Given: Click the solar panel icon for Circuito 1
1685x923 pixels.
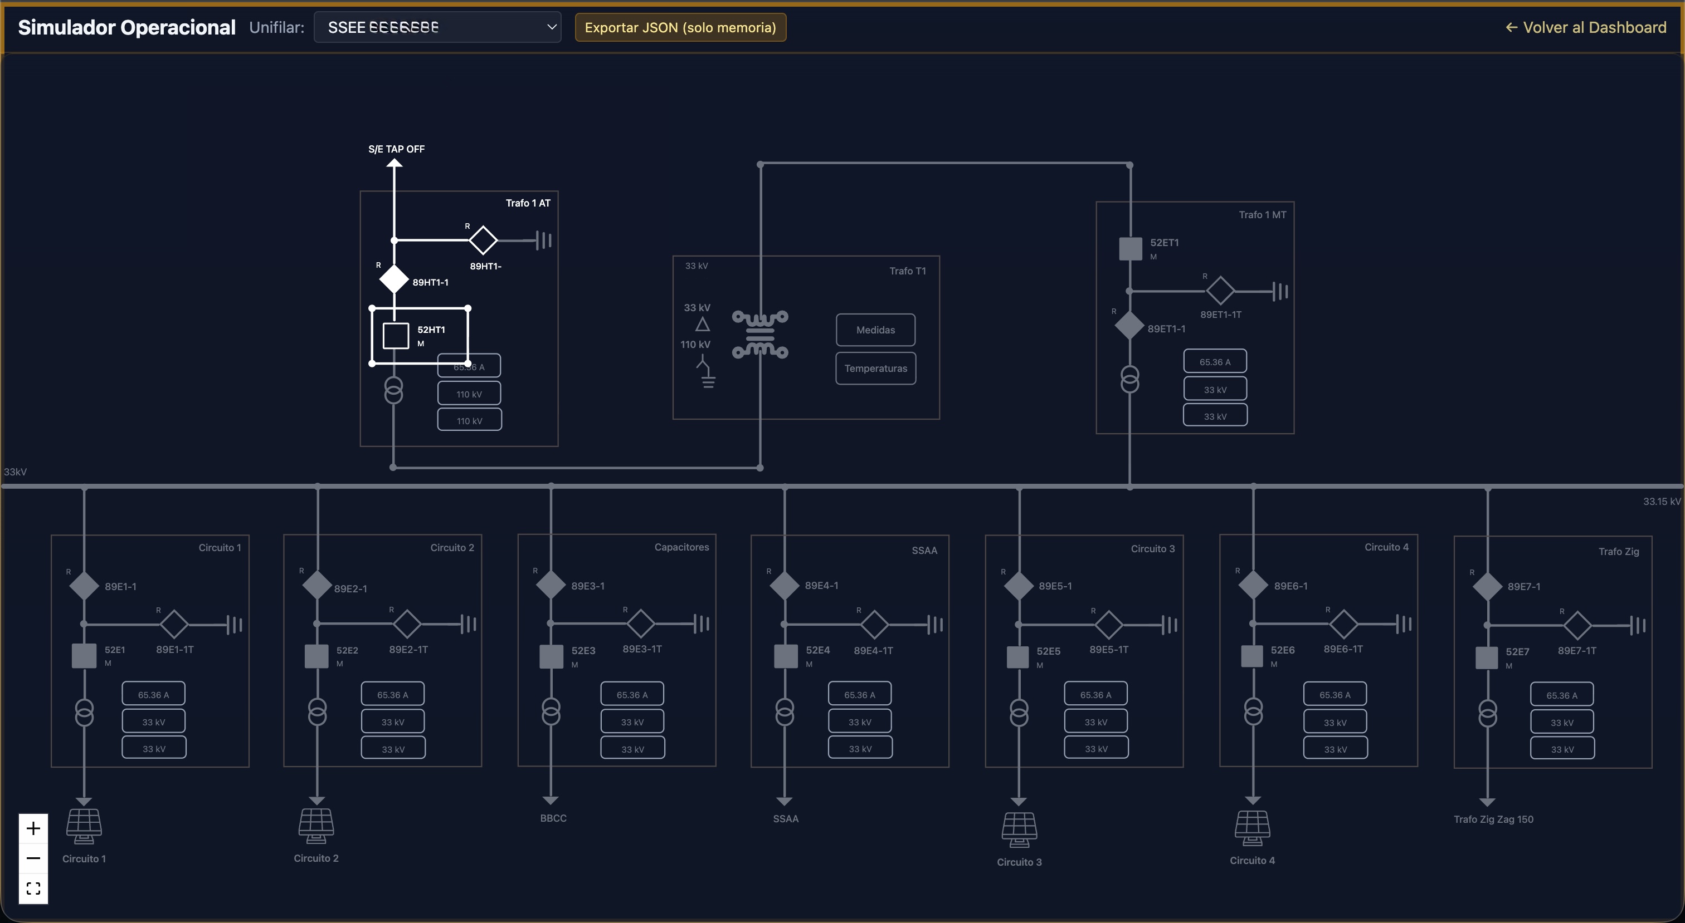Looking at the screenshot, I should coord(84,826).
